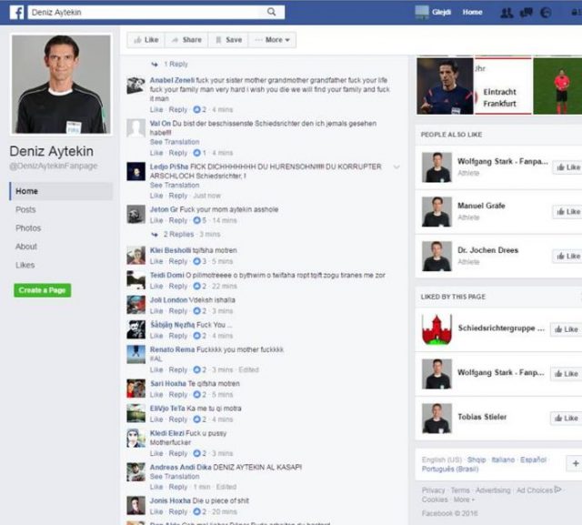Click the Deniz Aytekin search field
Screen dimensions: 582x525
click(x=145, y=13)
